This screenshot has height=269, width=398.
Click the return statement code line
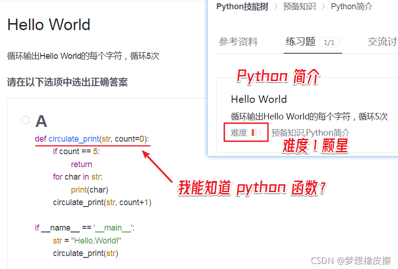pyautogui.click(x=81, y=164)
